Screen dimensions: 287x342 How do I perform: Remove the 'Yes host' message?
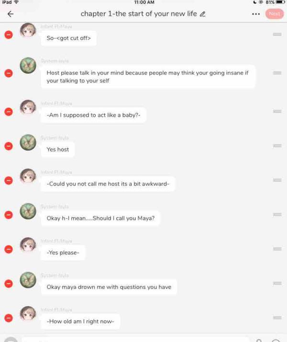click(x=9, y=146)
